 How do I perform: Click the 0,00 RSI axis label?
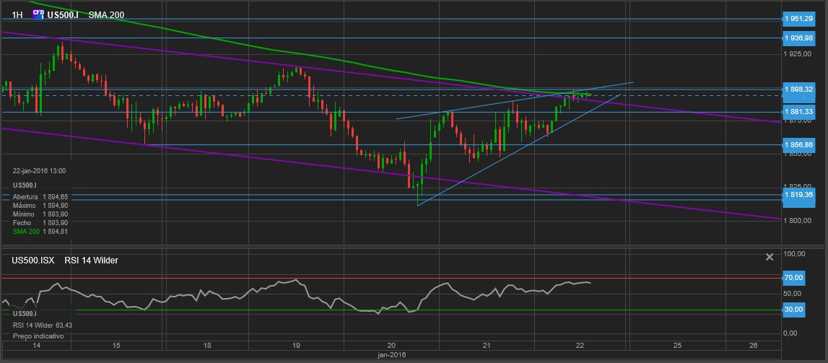click(790, 333)
